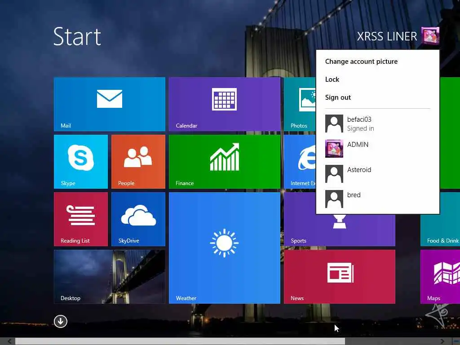Open the Calendar tile

(x=225, y=104)
